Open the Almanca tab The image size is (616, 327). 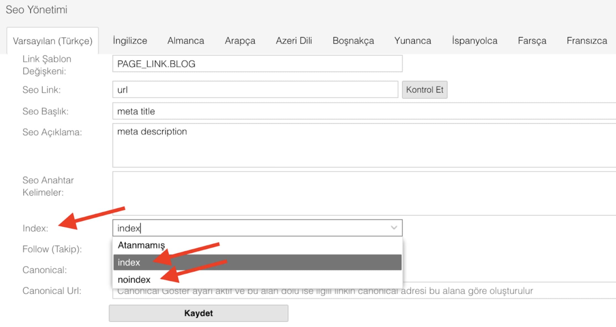(x=185, y=40)
